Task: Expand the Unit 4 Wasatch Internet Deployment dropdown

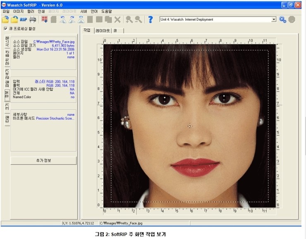Action: click(274, 19)
